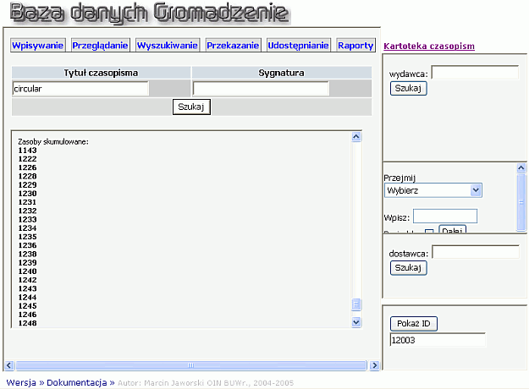Viewport: 529px width, 389px height.
Task: Select result entry 1235
Action: tap(28, 237)
